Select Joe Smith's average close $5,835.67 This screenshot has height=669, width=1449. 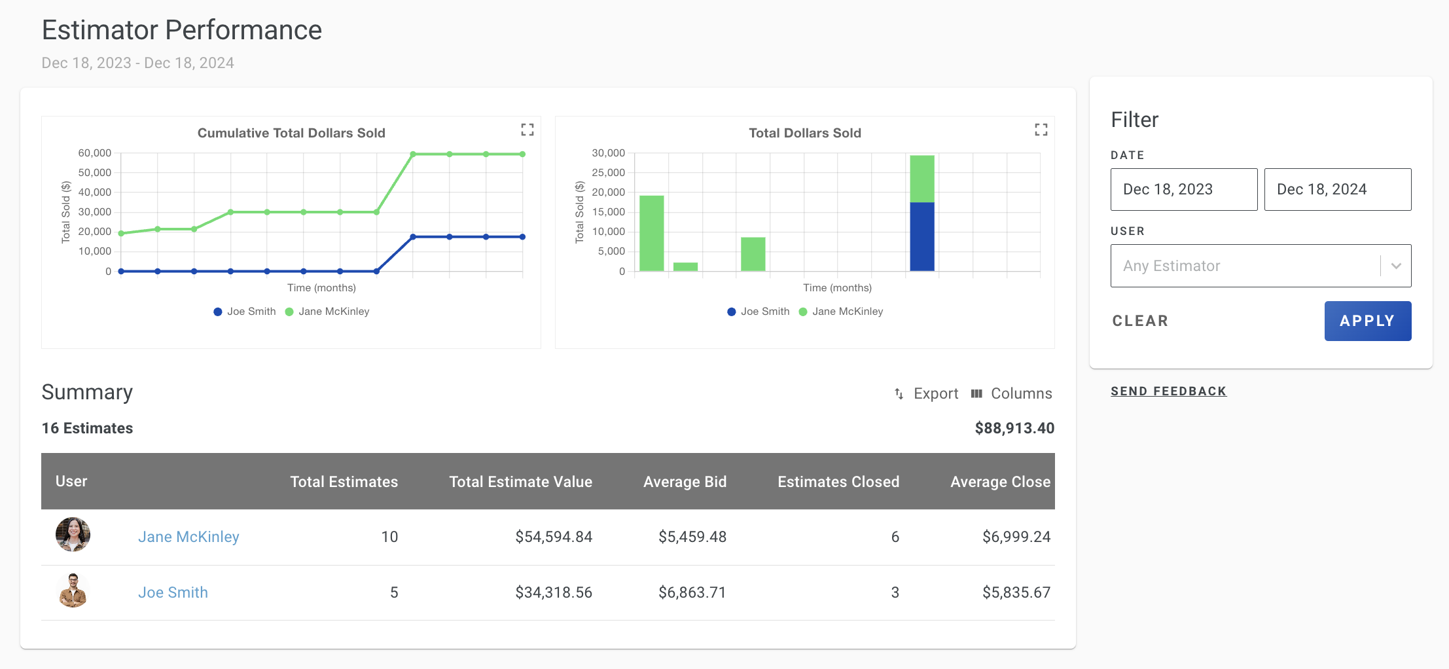point(1016,592)
